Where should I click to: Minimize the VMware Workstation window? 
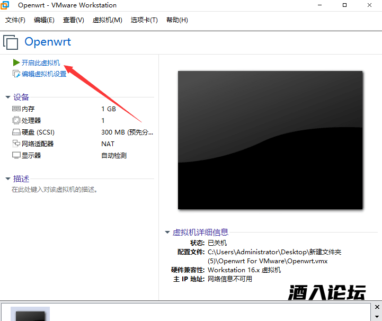click(320, 5)
